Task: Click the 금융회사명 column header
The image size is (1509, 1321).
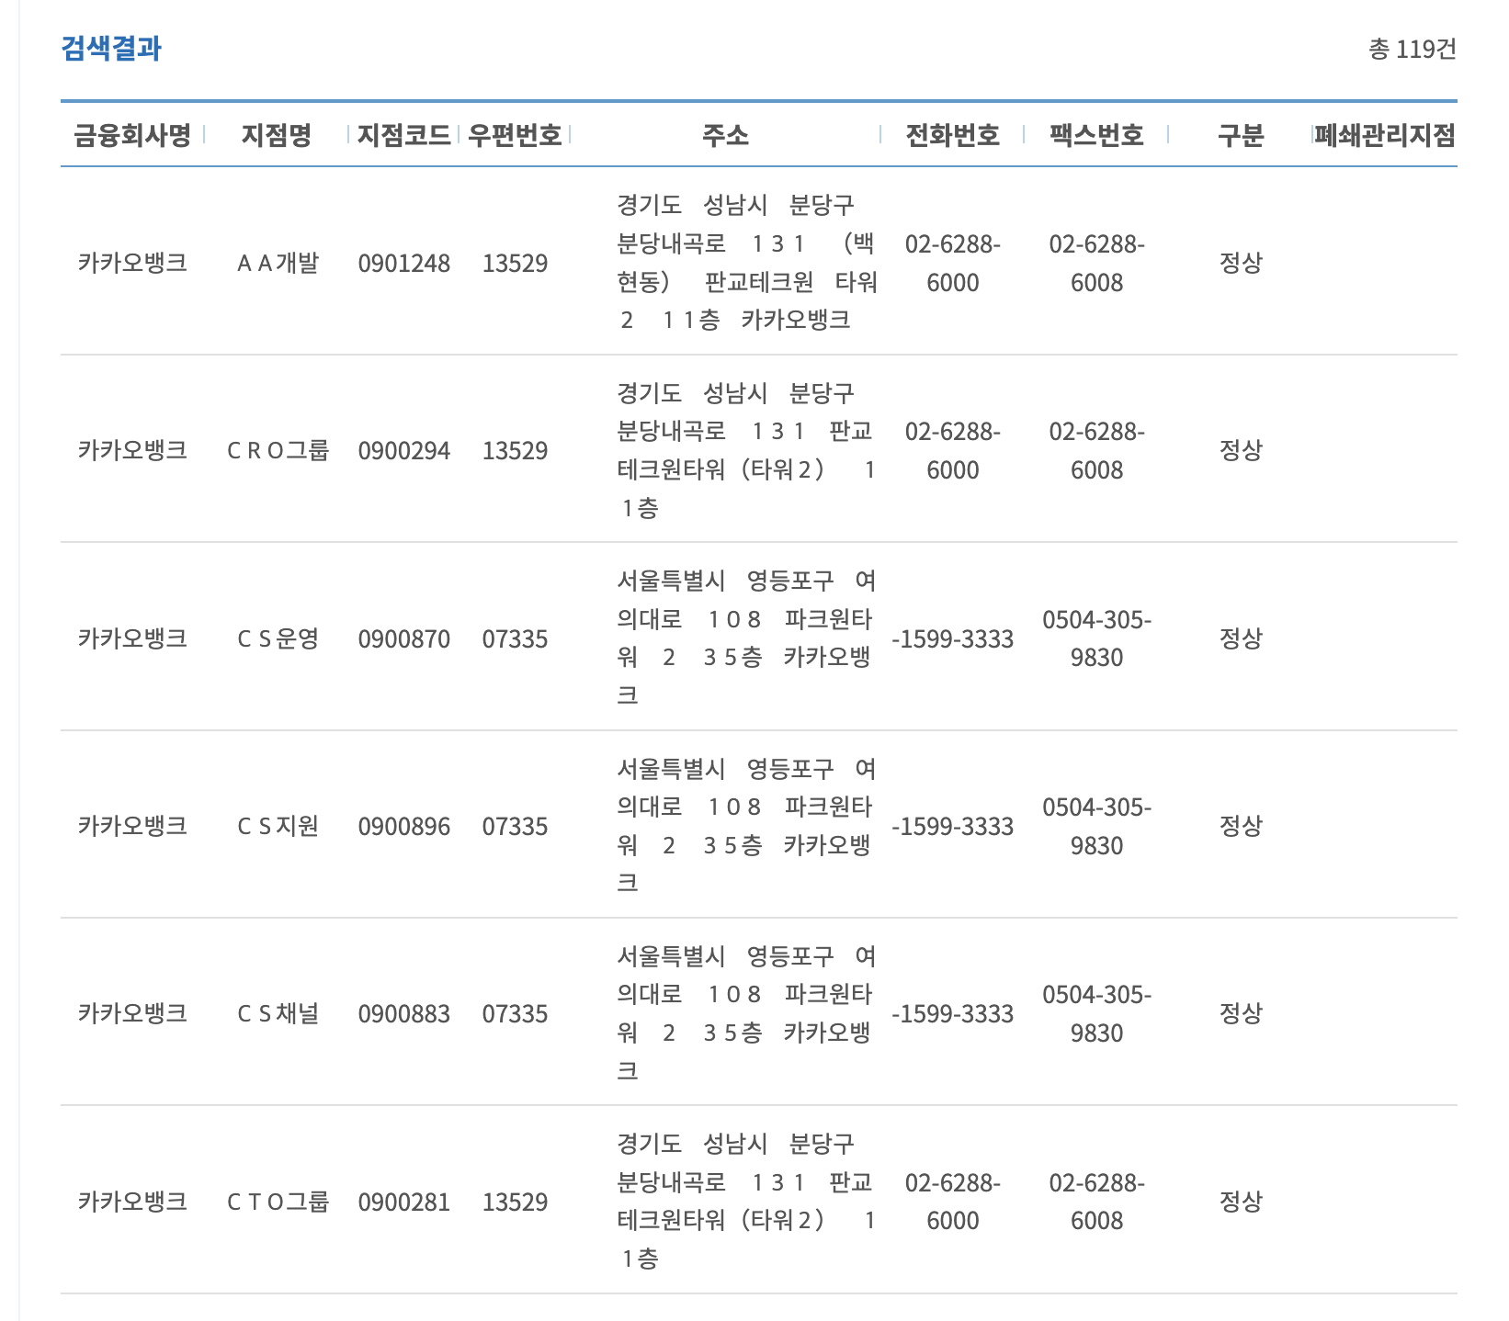Action: click(x=132, y=136)
